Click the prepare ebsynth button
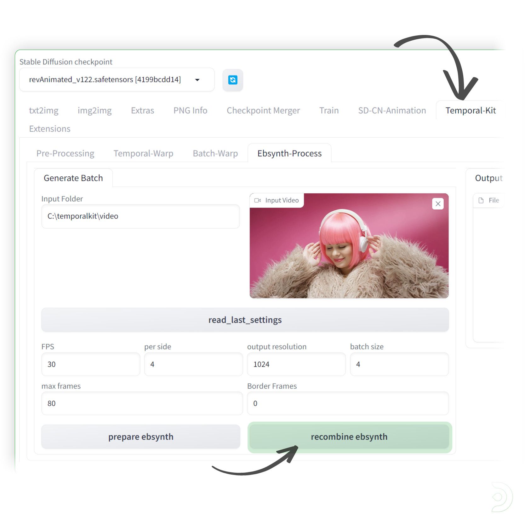This screenshot has width=525, height=525. point(141,437)
